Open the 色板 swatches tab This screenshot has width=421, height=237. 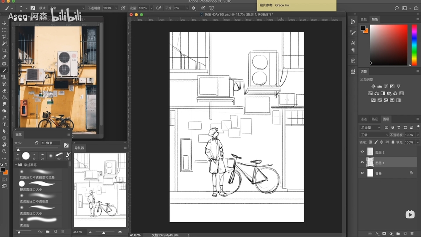(364, 19)
